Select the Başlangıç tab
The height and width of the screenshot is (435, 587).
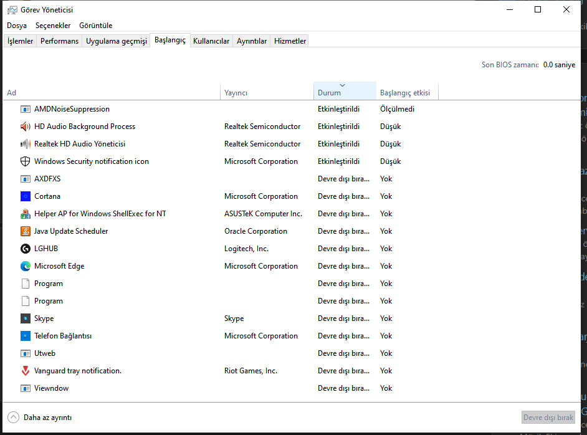[x=170, y=40]
